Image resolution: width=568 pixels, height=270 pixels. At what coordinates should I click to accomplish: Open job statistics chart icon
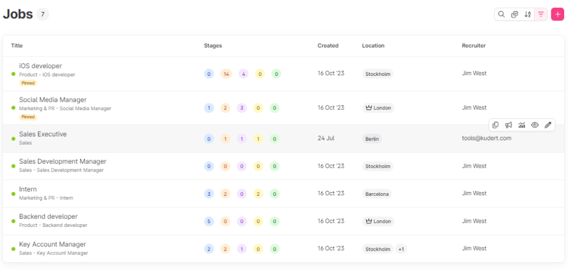click(522, 125)
